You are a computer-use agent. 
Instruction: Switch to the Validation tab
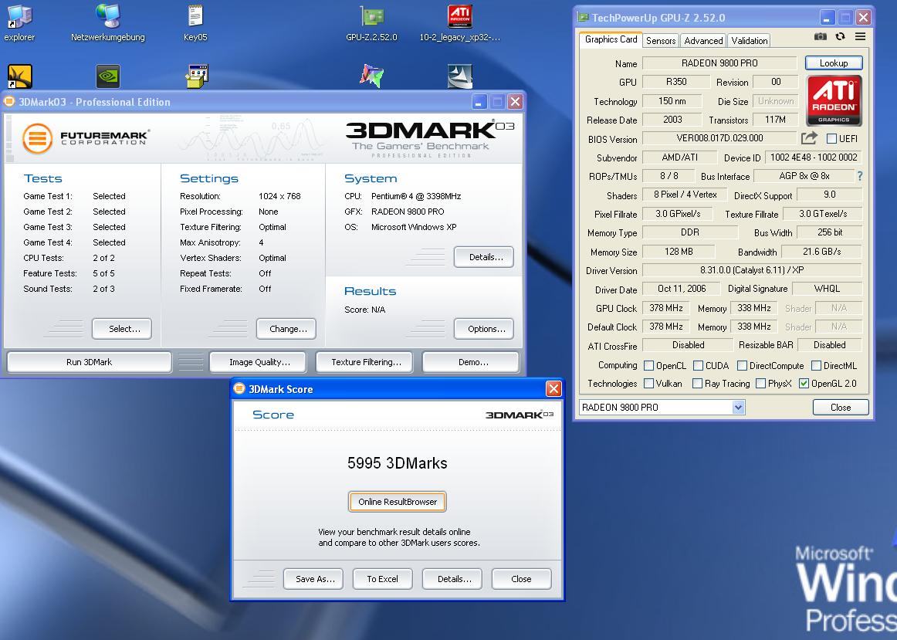click(750, 41)
